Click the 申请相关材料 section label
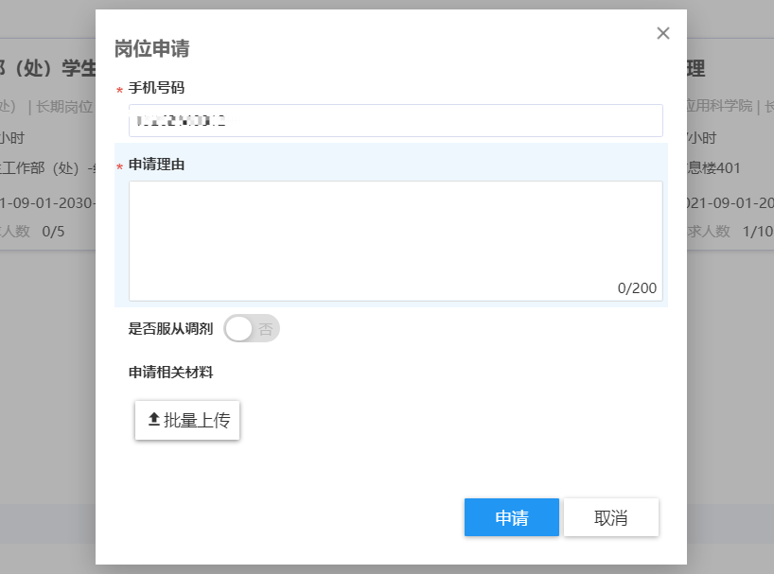The width and height of the screenshot is (774, 574). [170, 373]
